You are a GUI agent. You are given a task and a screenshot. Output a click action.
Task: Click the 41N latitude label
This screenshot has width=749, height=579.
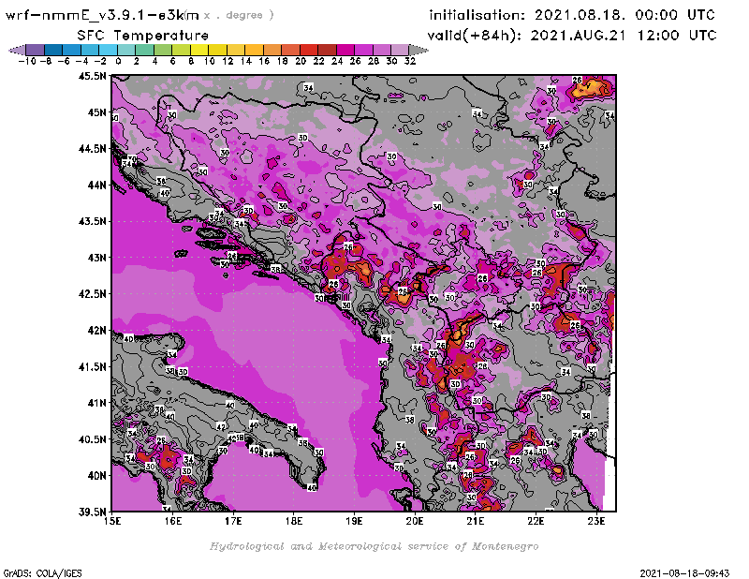(x=96, y=403)
